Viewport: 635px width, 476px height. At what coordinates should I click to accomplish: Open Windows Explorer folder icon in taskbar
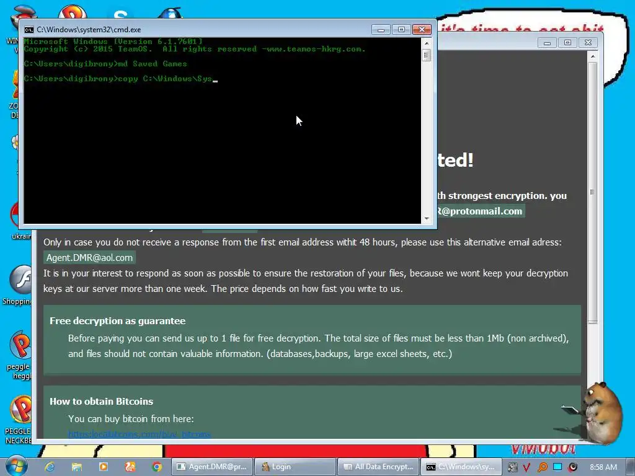point(76,467)
